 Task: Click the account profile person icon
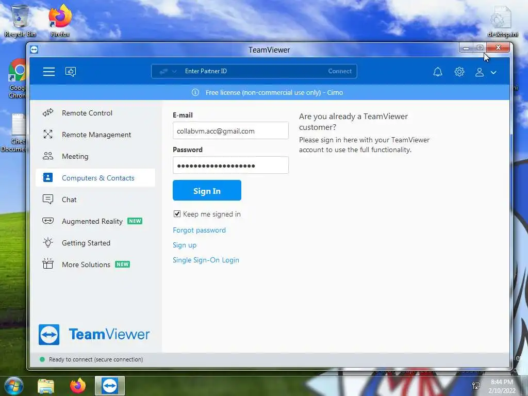pyautogui.click(x=479, y=72)
